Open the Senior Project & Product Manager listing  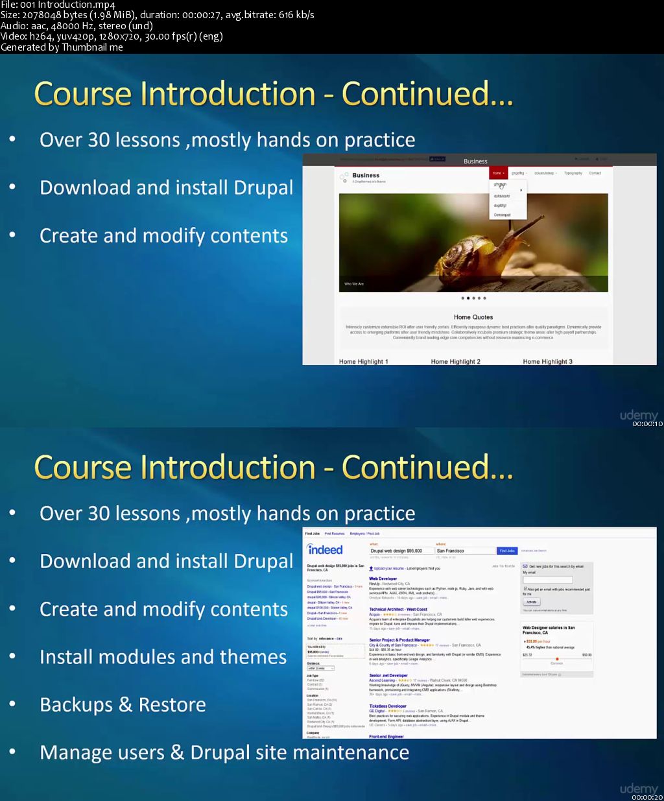[399, 640]
